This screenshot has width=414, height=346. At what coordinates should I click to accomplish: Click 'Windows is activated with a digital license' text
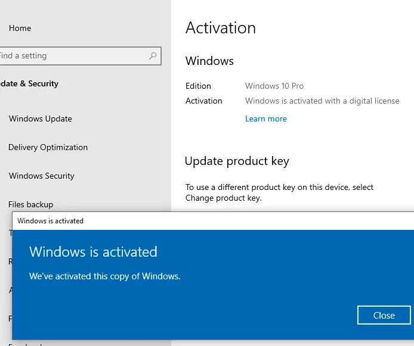point(322,101)
